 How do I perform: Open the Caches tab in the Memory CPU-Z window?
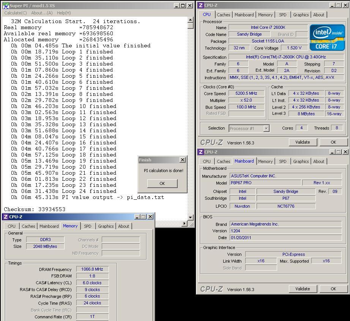(28, 226)
